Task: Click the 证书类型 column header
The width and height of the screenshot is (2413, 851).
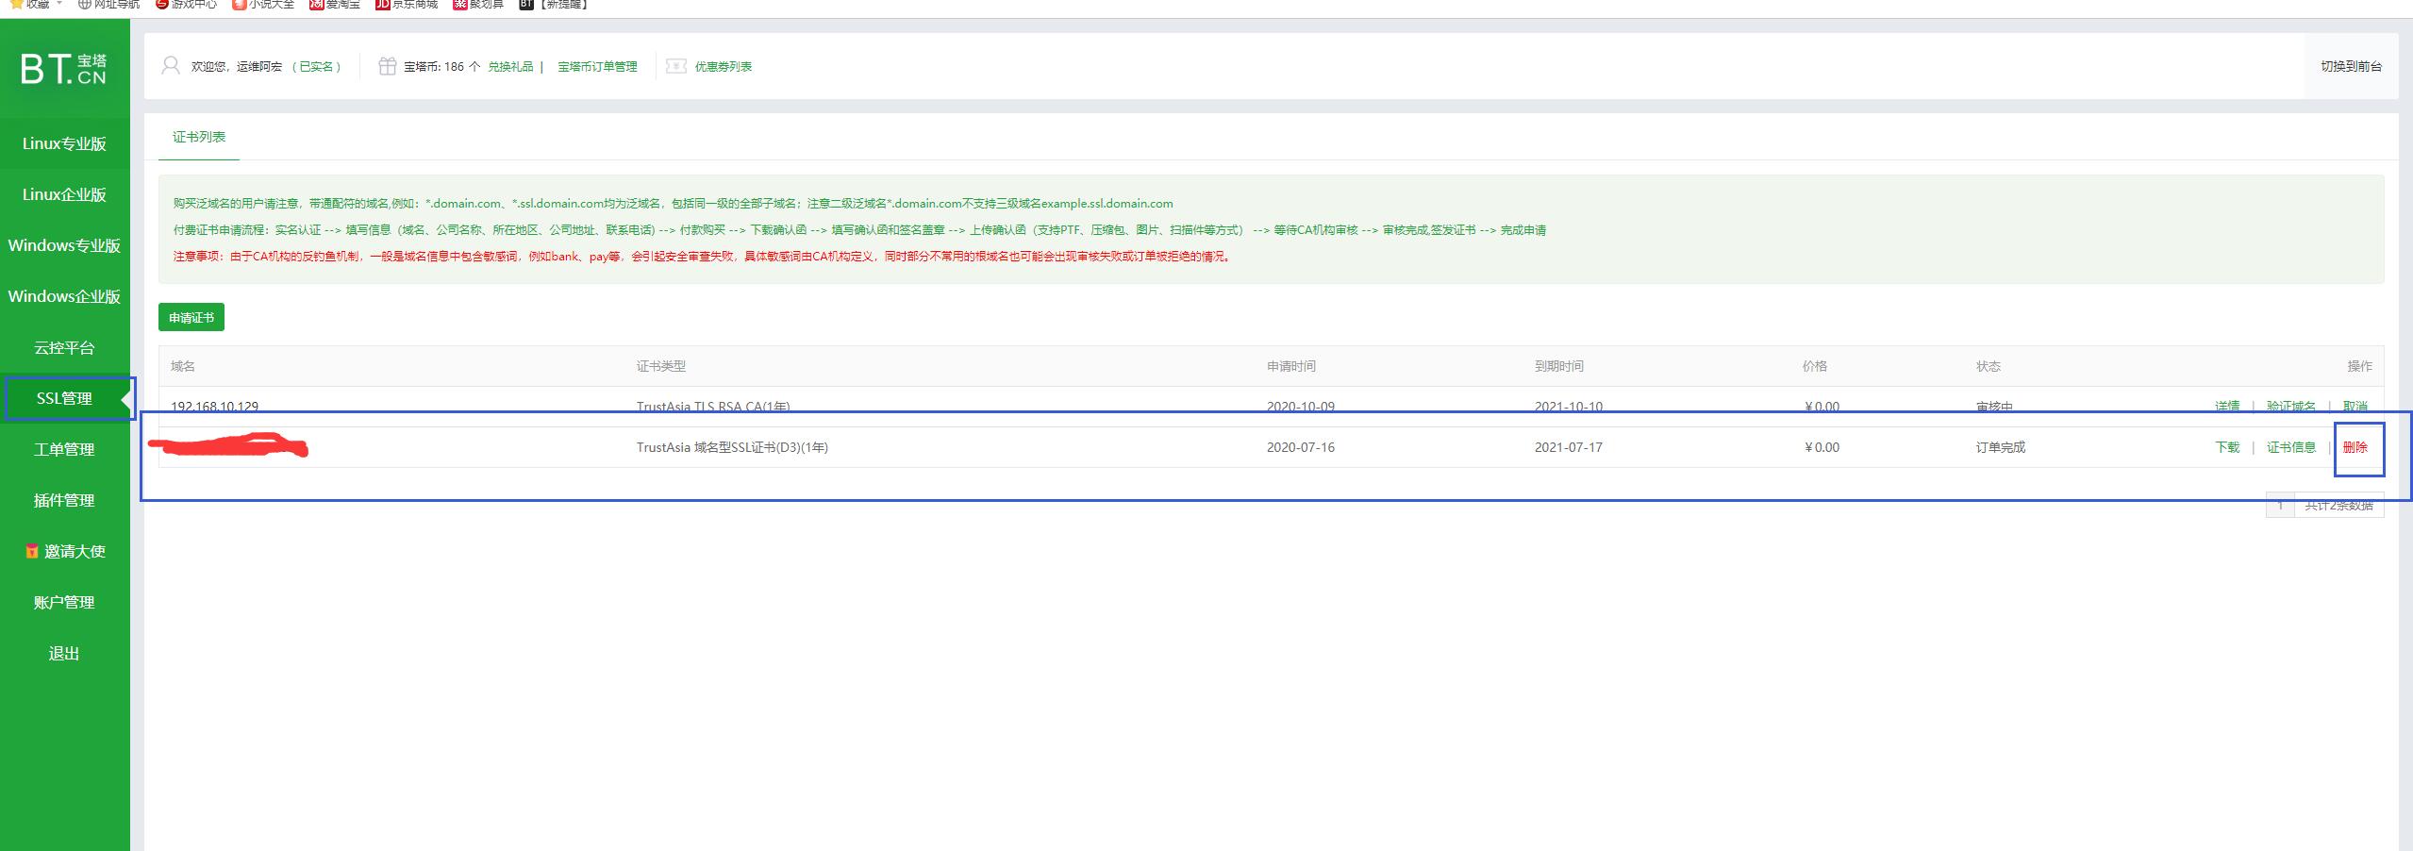Action: coord(661,366)
